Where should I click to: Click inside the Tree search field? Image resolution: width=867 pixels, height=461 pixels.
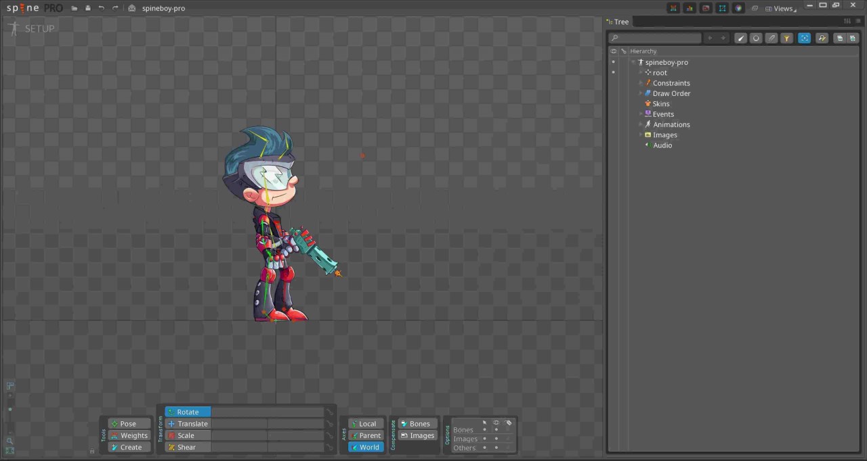tap(655, 38)
